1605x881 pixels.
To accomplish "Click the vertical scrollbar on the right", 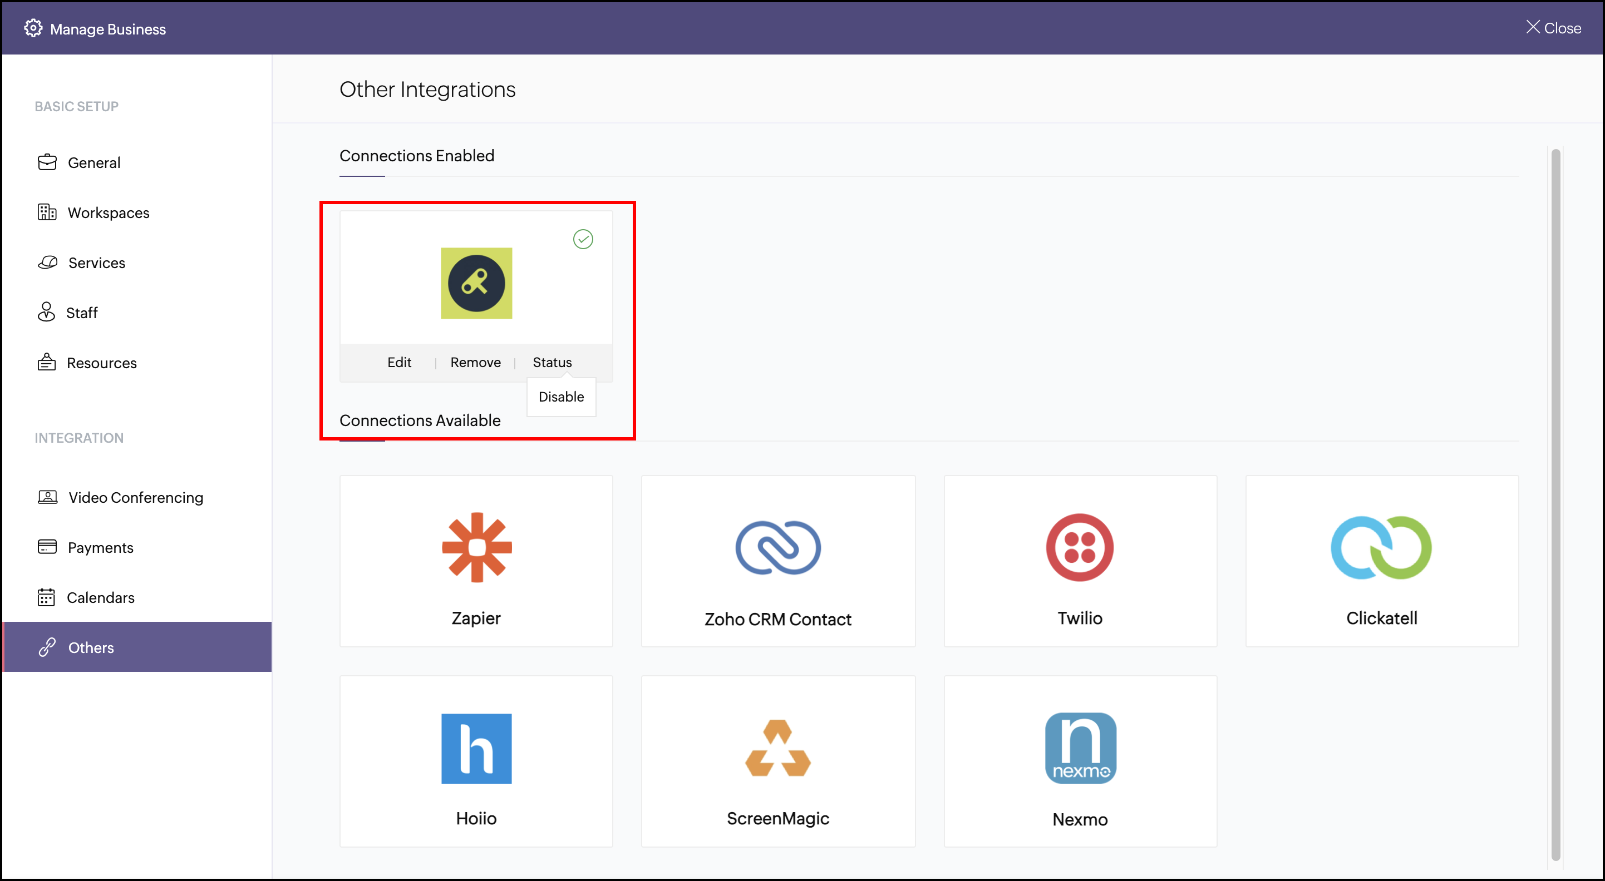I will coord(1555,504).
